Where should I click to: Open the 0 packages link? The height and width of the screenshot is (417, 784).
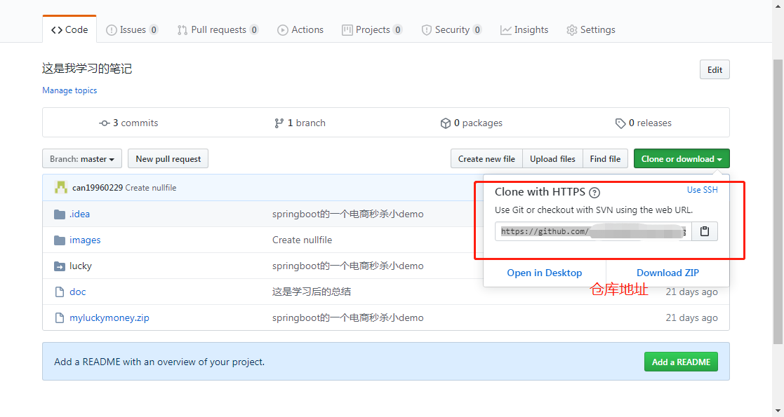coord(472,123)
